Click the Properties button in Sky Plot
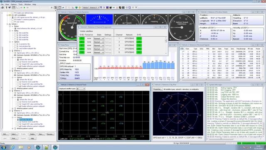266x150 pixels. coord(158,89)
